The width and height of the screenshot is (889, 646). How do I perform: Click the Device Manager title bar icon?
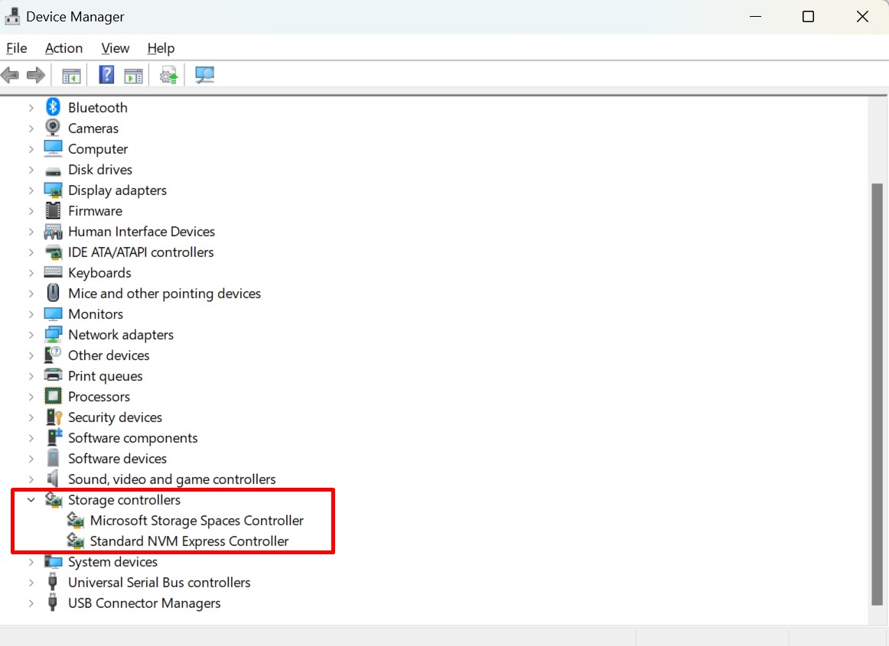12,16
